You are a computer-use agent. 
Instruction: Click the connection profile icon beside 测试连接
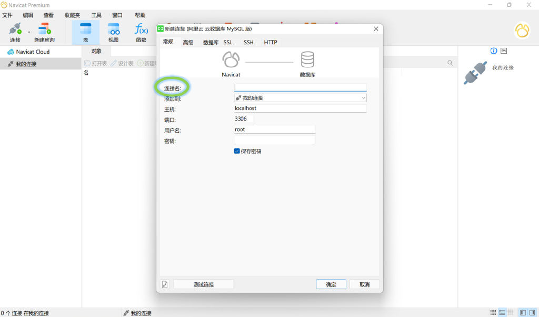click(x=165, y=284)
